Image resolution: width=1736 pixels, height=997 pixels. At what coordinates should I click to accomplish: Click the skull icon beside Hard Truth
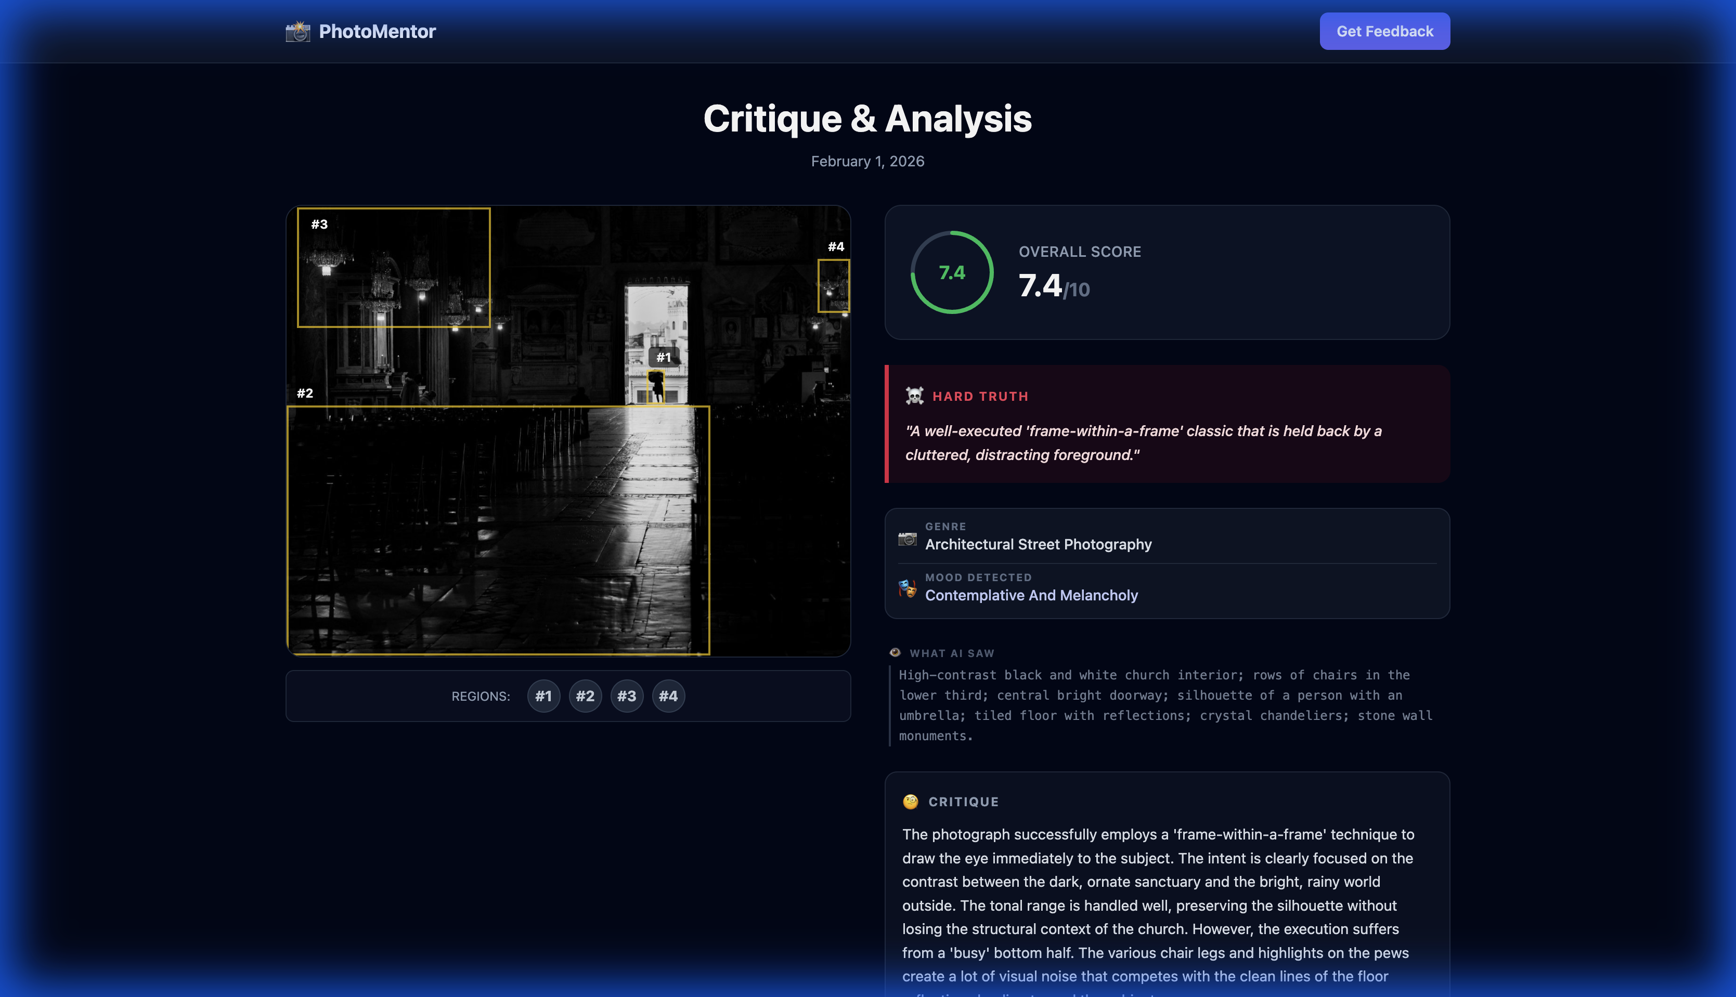pos(914,396)
